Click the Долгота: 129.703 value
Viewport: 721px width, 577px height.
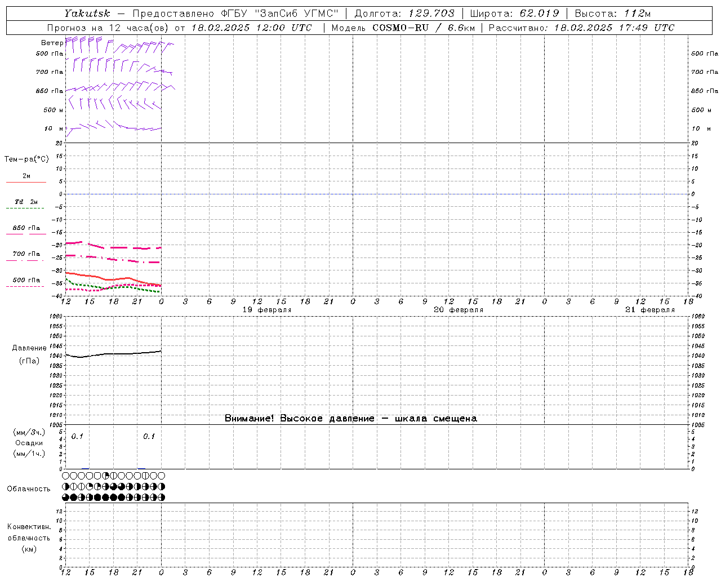point(404,14)
